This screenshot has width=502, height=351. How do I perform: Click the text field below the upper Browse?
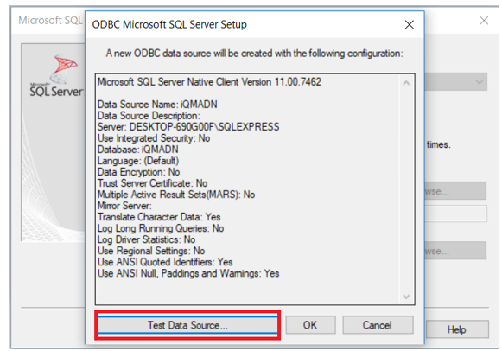pyautogui.click(x=456, y=214)
